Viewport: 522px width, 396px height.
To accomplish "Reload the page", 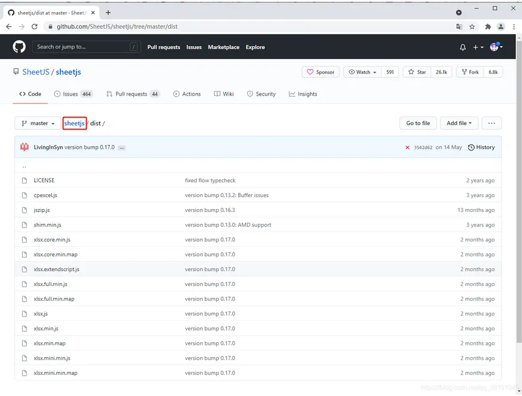I will [34, 27].
